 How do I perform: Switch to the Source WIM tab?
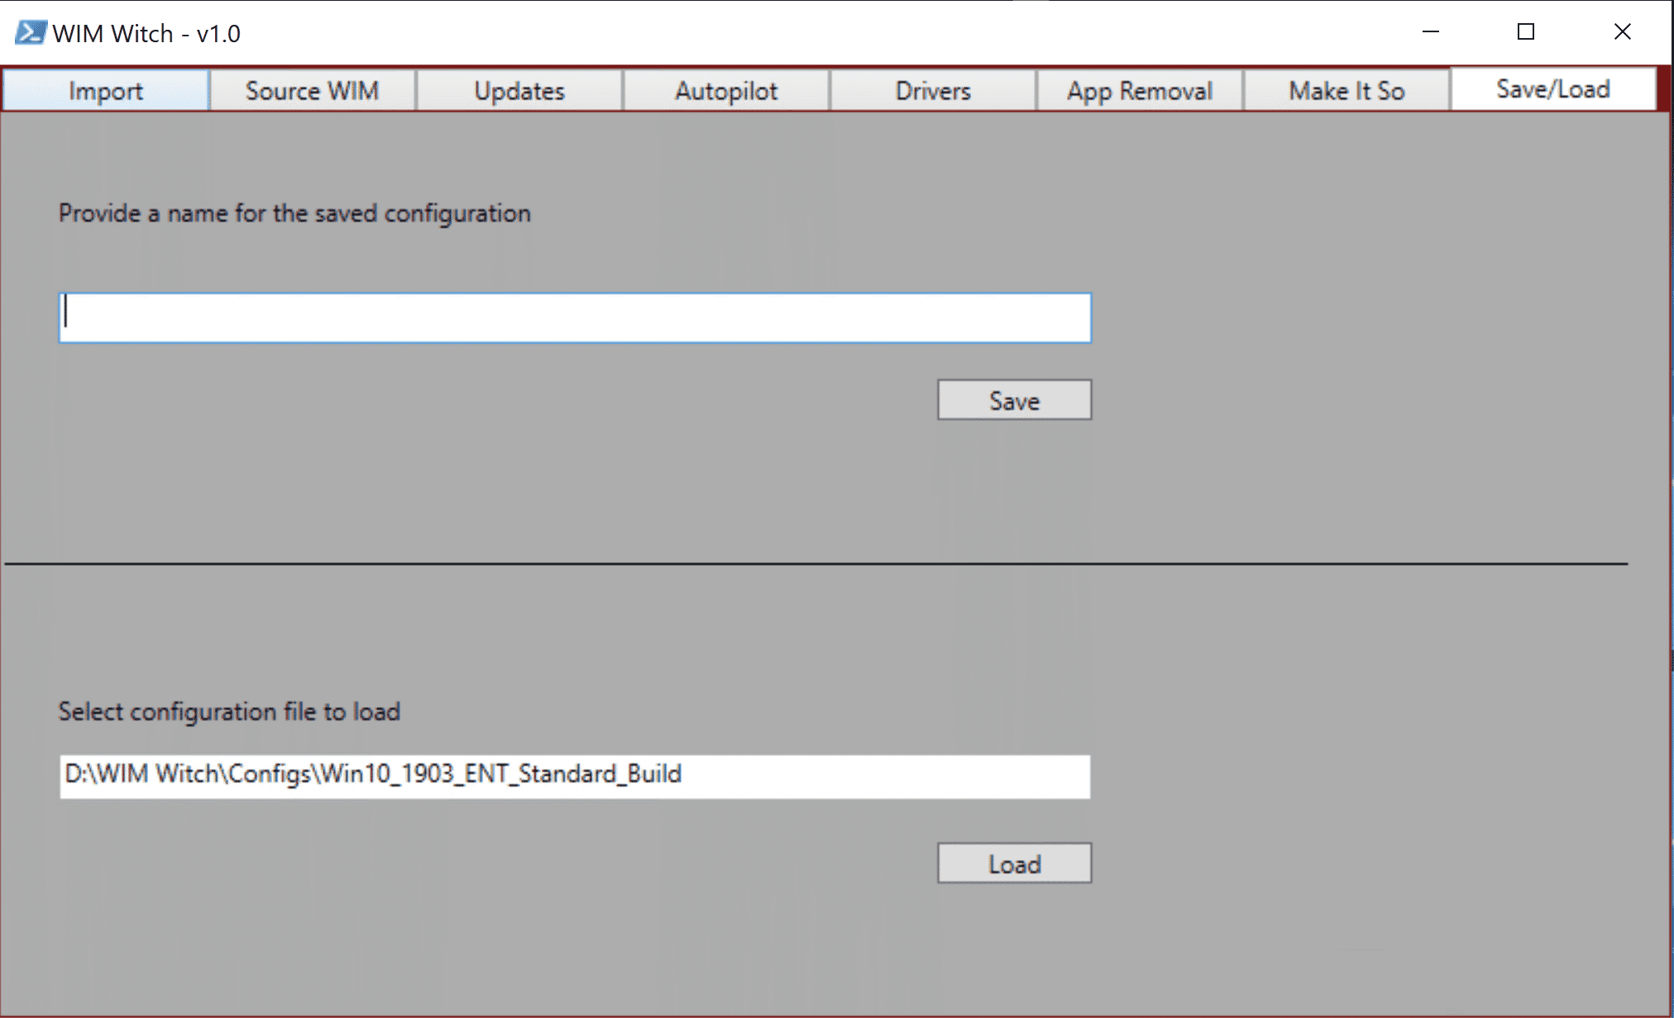[312, 90]
